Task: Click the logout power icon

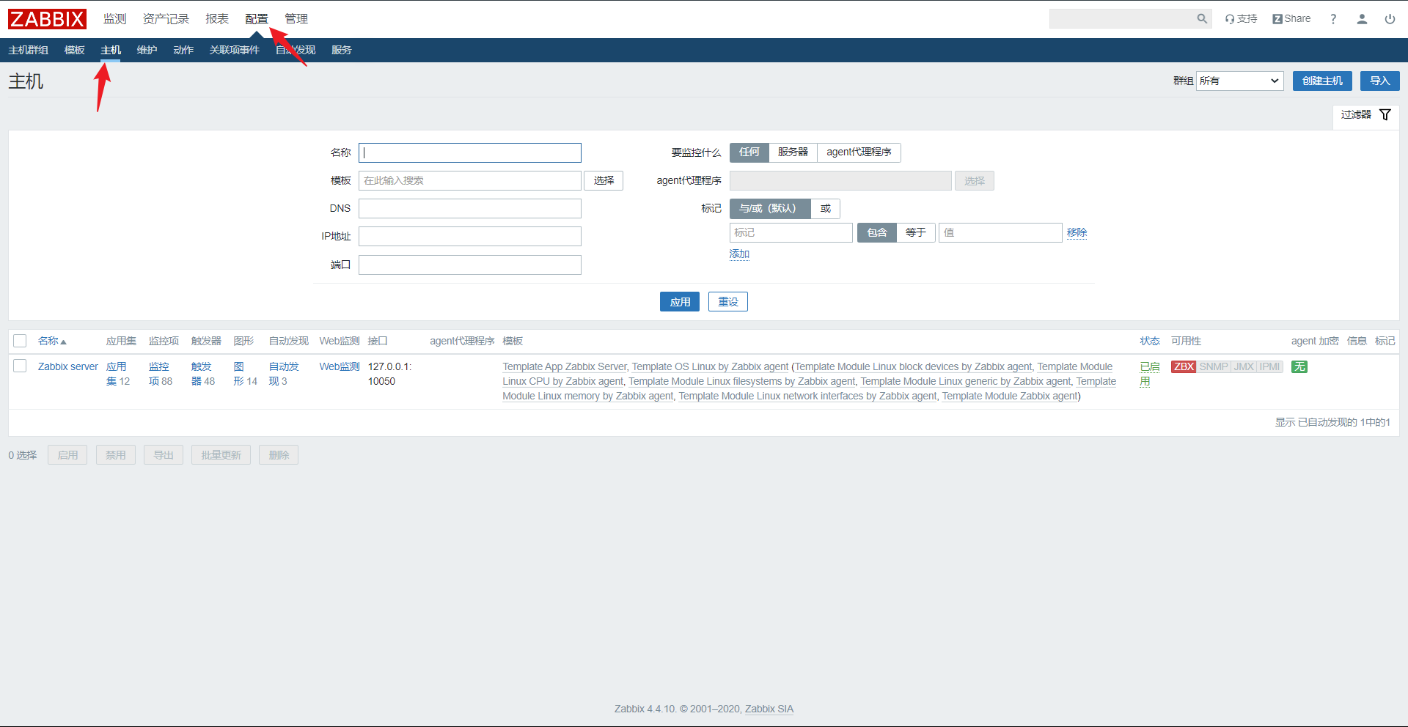Action: click(1390, 19)
